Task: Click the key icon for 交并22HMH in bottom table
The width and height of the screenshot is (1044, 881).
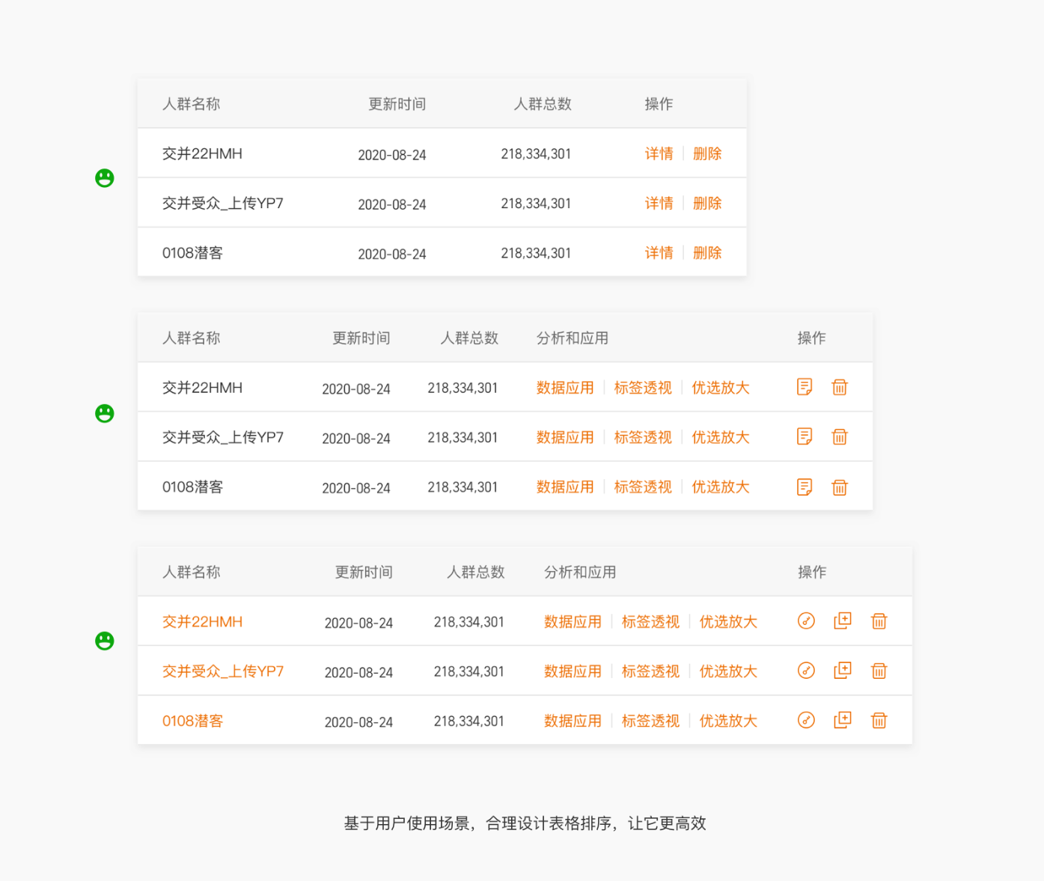Action: click(x=806, y=621)
